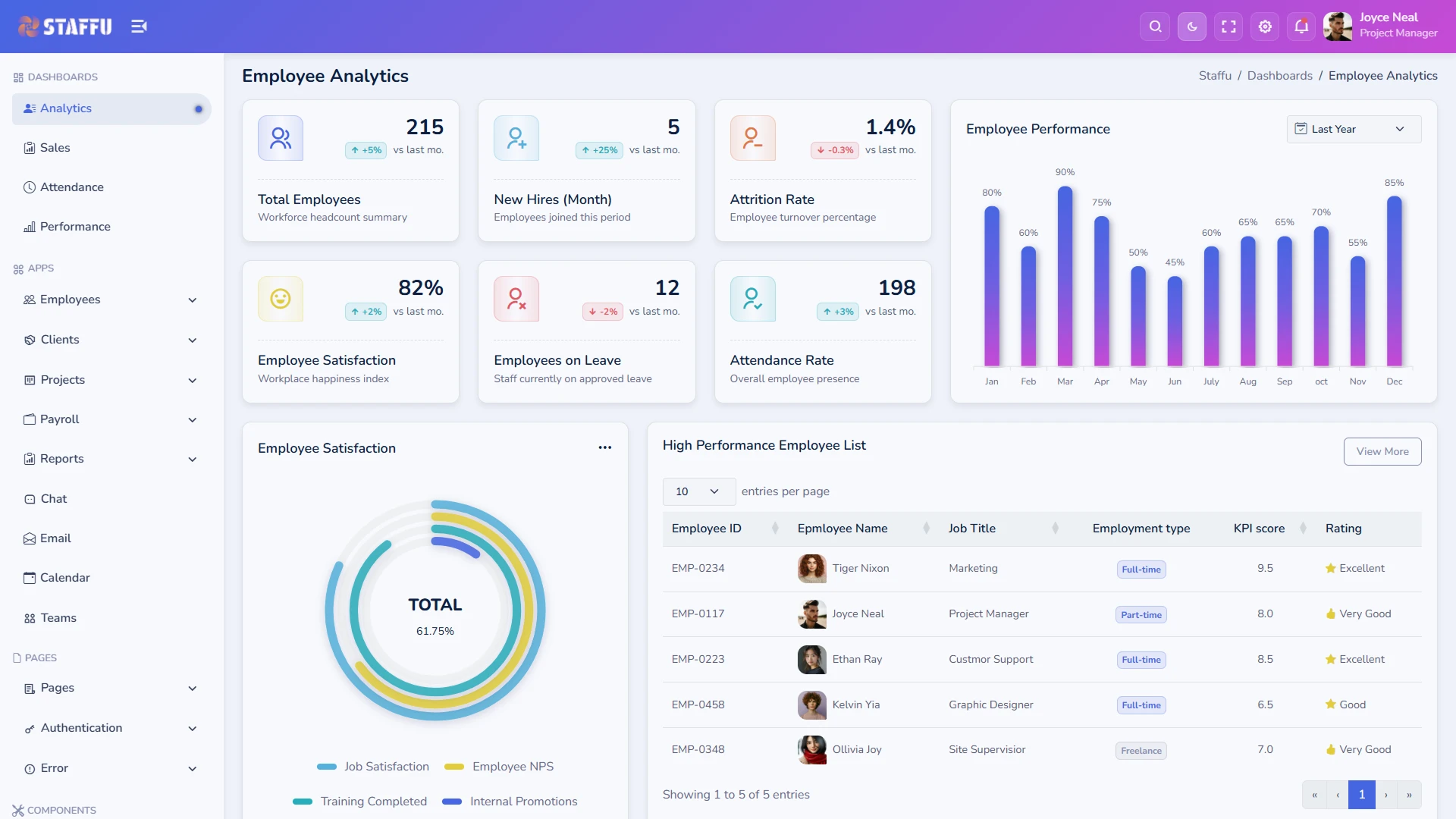1456x819 pixels.
Task: Expand the Payroll sidebar menu
Action: (x=111, y=419)
